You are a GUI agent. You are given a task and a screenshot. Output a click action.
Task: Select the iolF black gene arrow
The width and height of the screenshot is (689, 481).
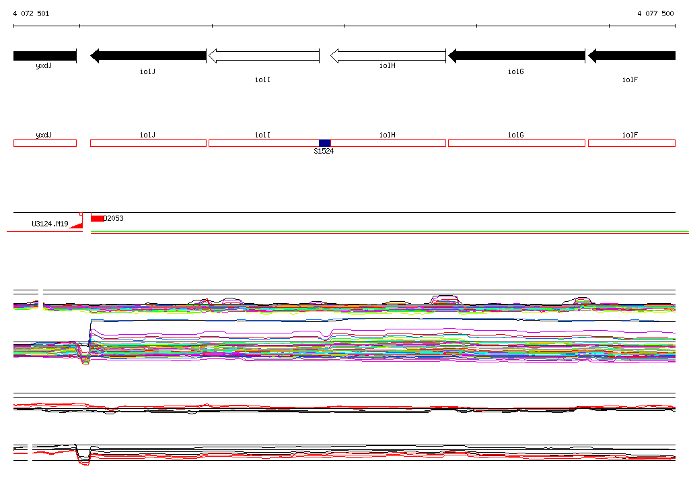click(x=632, y=56)
